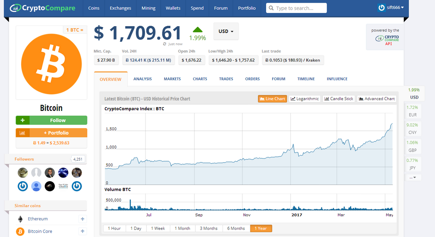
Task: Select the 1 Year time range
Action: (261, 228)
